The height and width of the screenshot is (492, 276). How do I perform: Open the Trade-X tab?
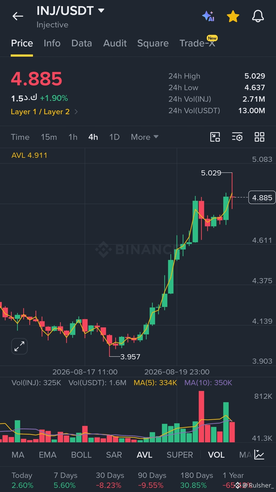[x=197, y=43]
